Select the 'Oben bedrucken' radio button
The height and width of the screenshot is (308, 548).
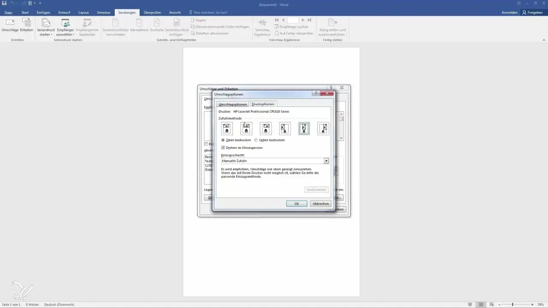coord(223,140)
